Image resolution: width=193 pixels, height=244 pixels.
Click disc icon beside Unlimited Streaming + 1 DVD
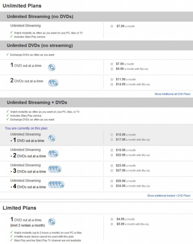52,138
